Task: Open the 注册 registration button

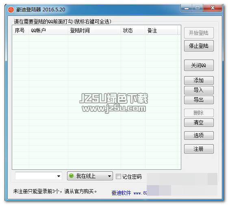Action: 199,149
